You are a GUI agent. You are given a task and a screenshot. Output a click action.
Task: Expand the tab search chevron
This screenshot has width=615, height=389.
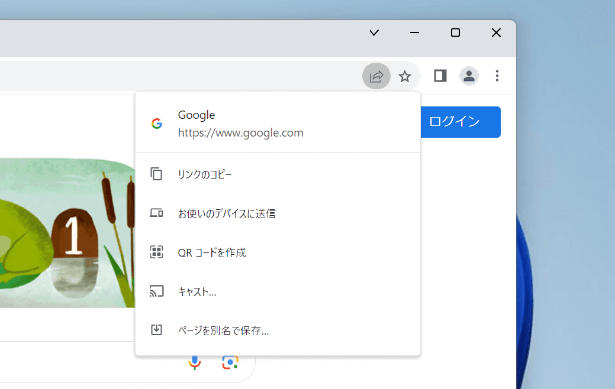point(374,33)
